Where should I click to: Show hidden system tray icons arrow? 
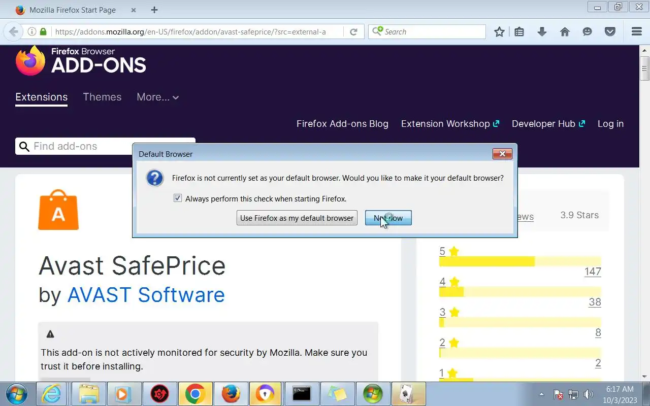541,394
